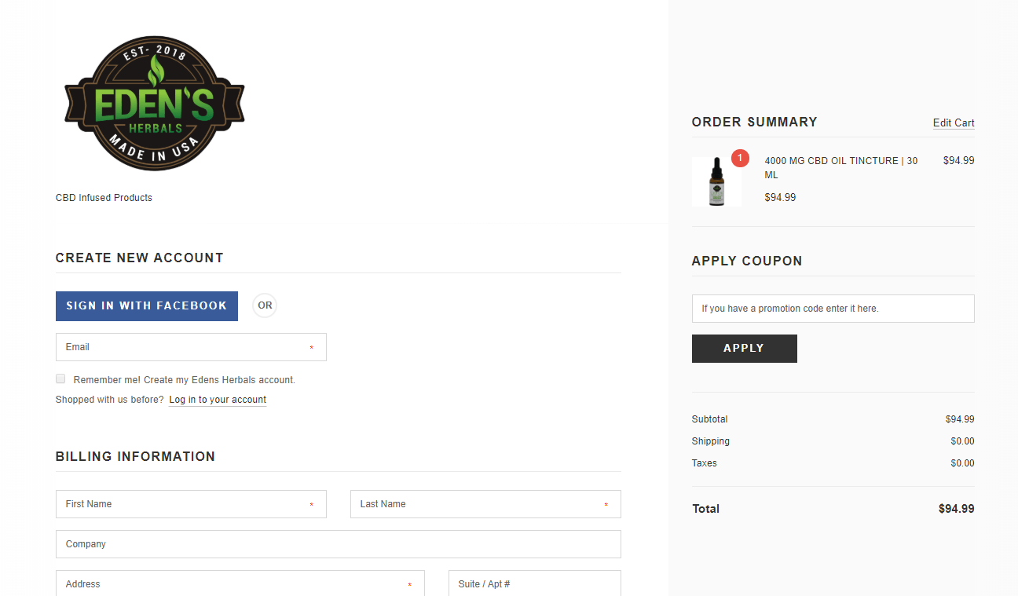Sign in with Facebook
This screenshot has height=596, width=1018.
pyautogui.click(x=147, y=306)
